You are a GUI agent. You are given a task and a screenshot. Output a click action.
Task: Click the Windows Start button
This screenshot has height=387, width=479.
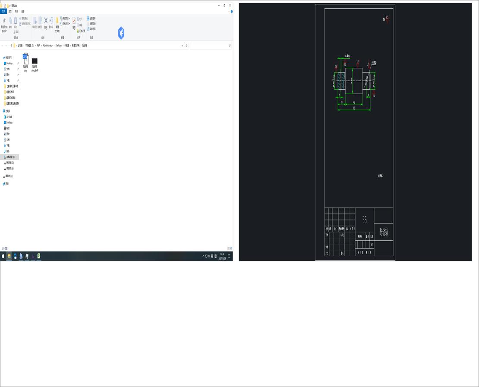tap(3, 256)
